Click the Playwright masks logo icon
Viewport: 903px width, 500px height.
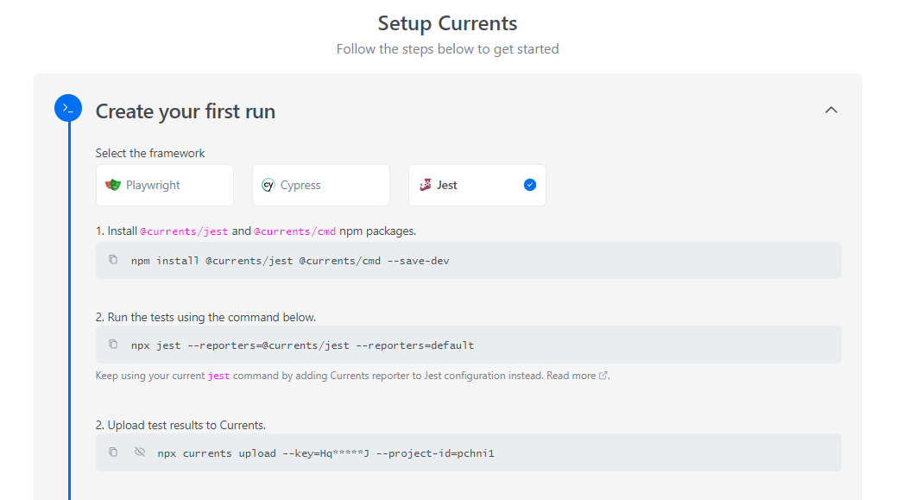[113, 185]
